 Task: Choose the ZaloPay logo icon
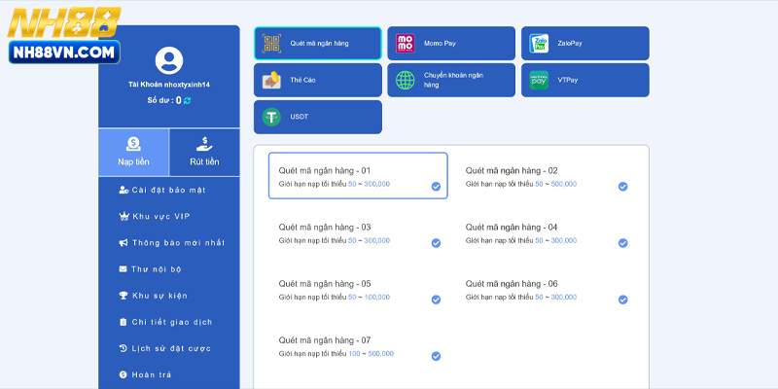click(539, 43)
